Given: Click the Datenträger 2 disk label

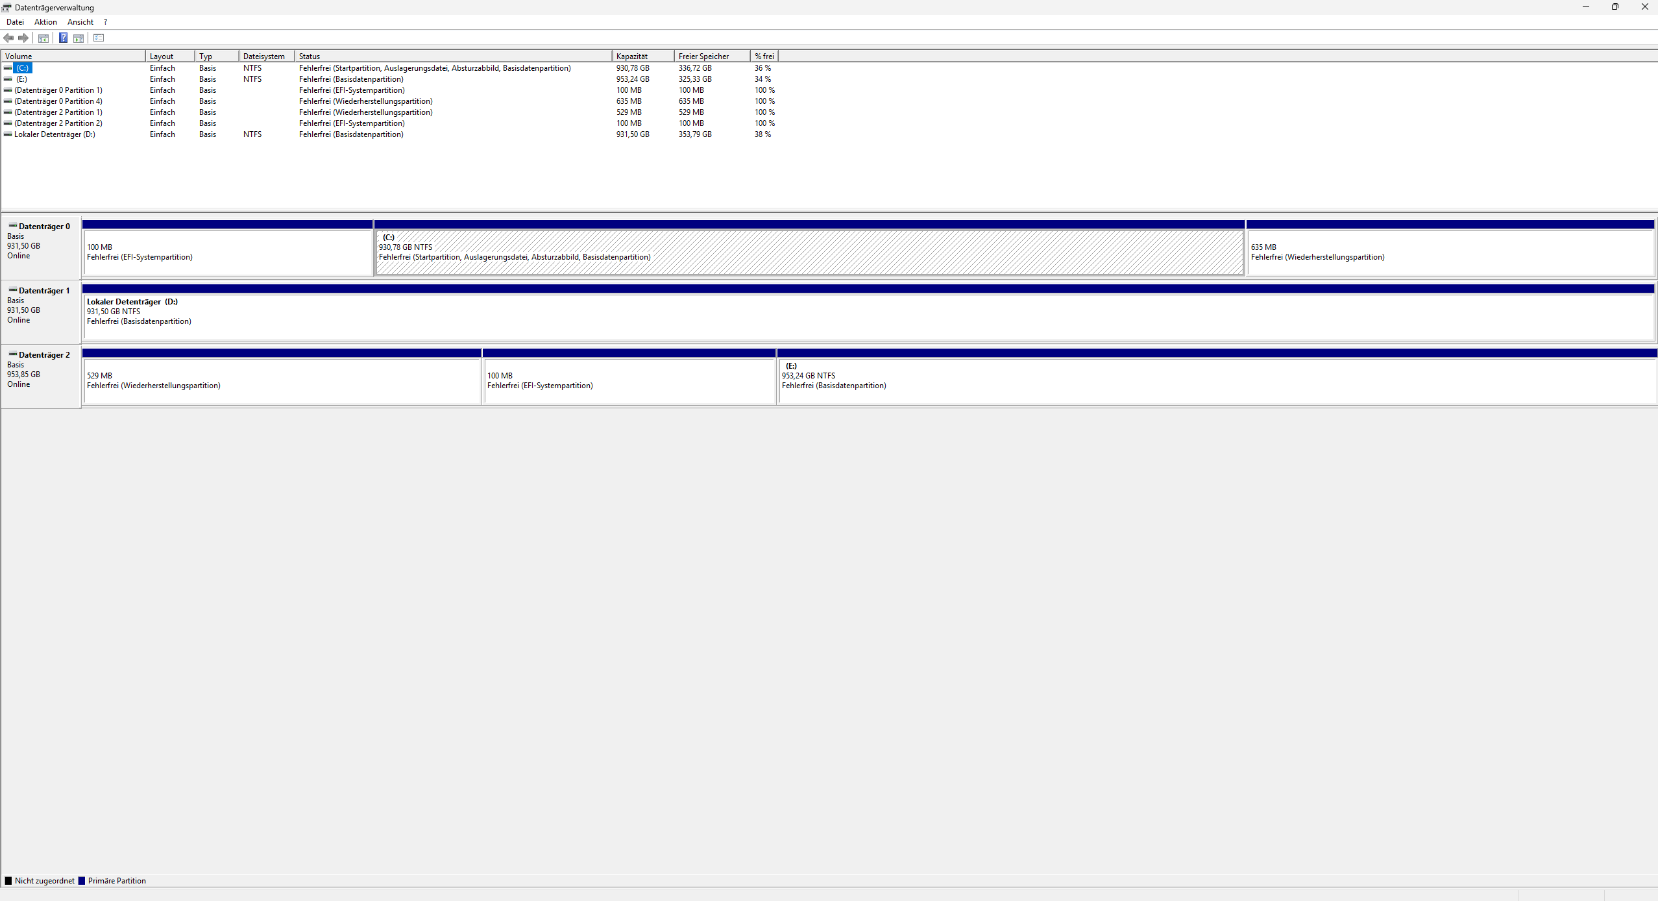Looking at the screenshot, I should [44, 355].
